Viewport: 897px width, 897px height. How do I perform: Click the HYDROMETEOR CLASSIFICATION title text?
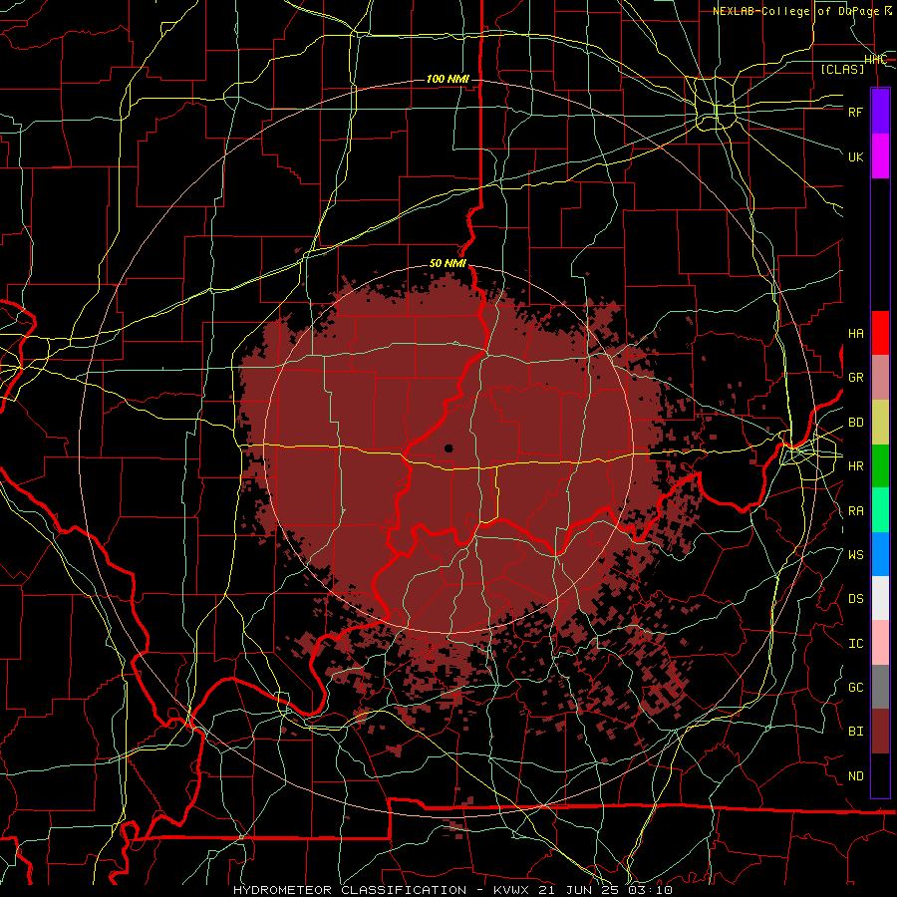coord(350,890)
